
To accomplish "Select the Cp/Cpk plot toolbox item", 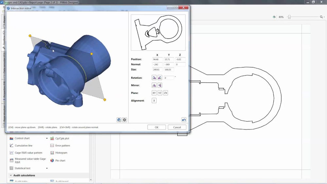I will point(60,138).
